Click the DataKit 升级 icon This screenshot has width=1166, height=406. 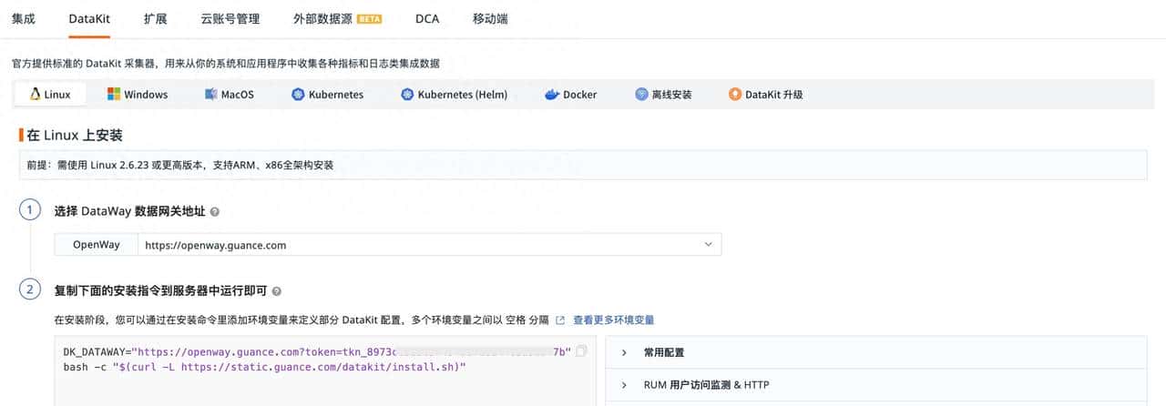tap(735, 95)
